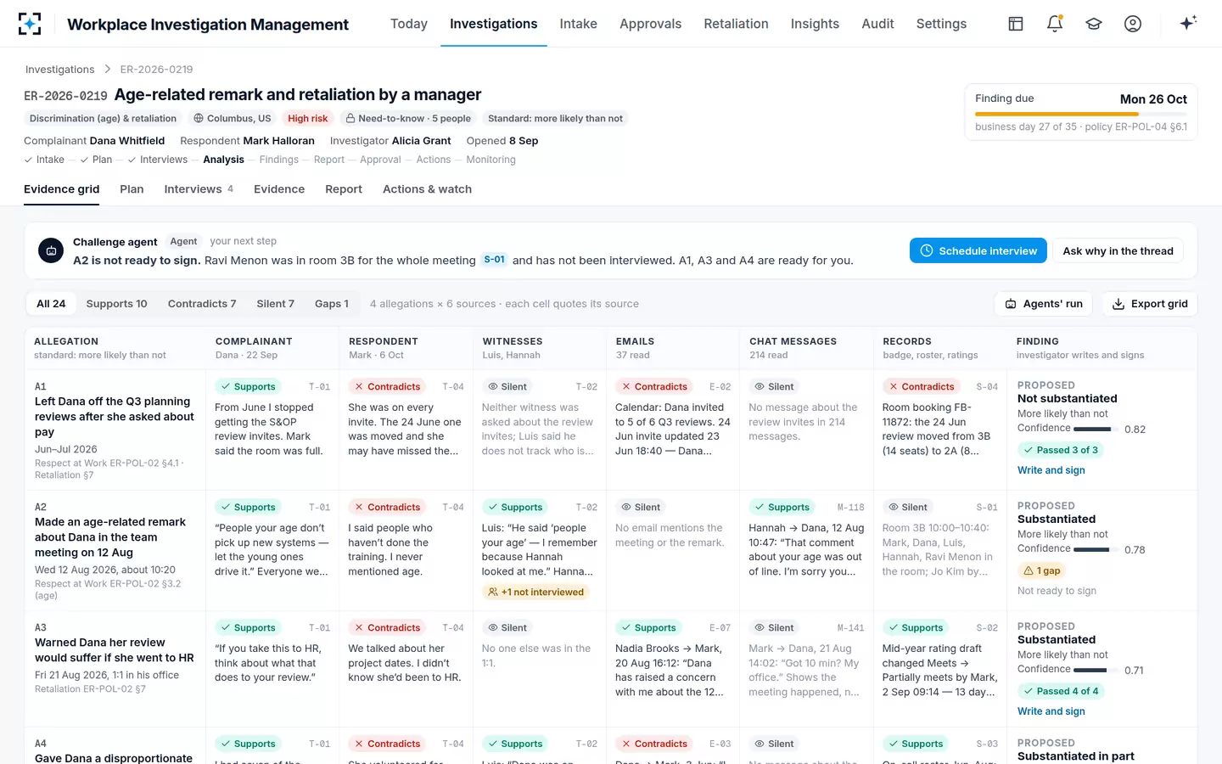Export the evidence grid

pyautogui.click(x=1150, y=304)
